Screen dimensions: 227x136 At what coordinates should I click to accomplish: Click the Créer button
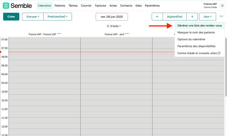point(11,17)
